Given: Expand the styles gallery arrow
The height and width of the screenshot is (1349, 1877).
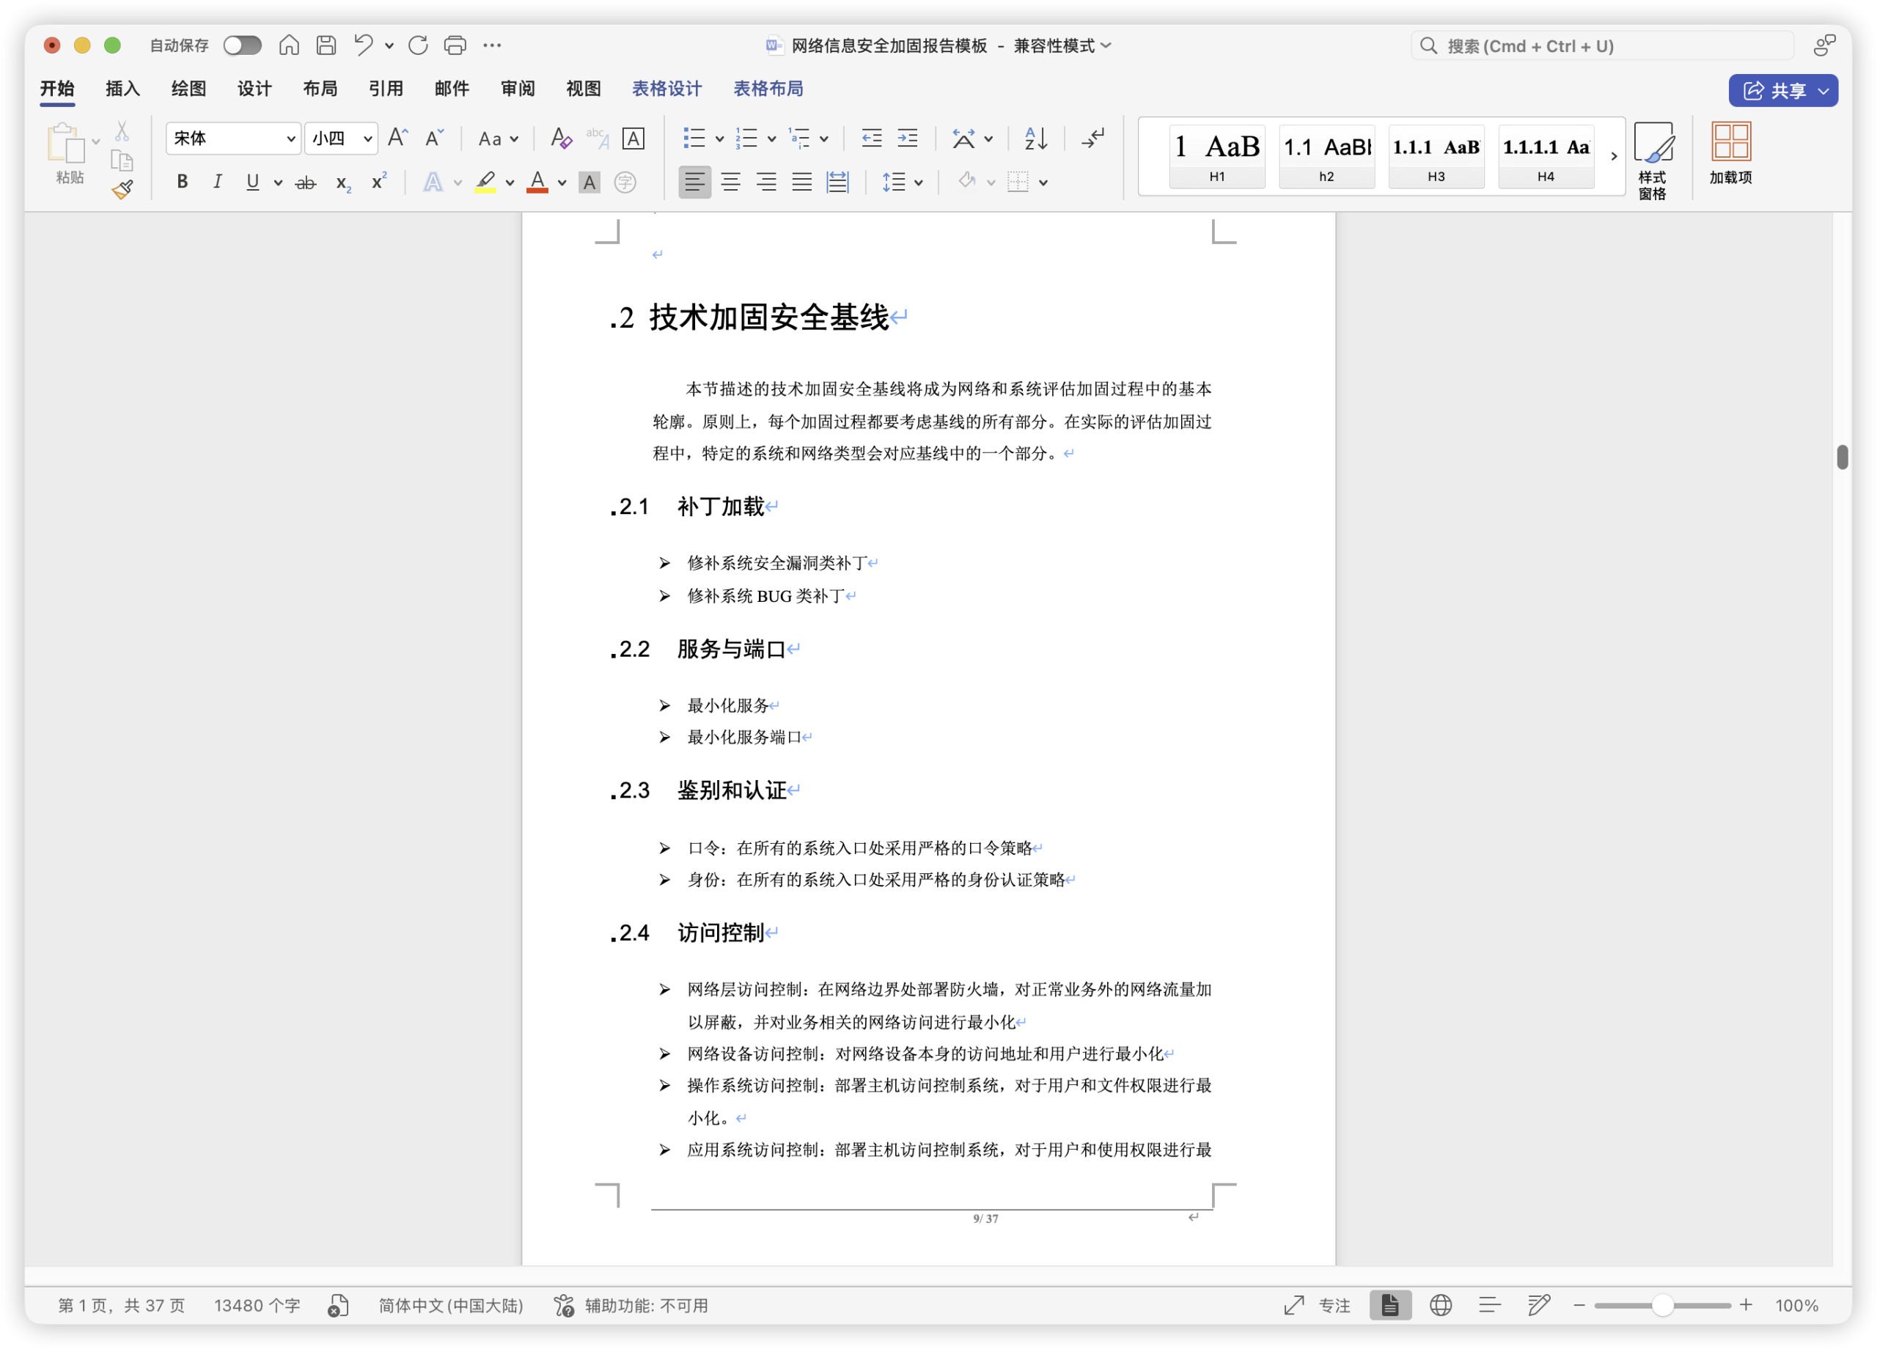Looking at the screenshot, I should [1613, 155].
